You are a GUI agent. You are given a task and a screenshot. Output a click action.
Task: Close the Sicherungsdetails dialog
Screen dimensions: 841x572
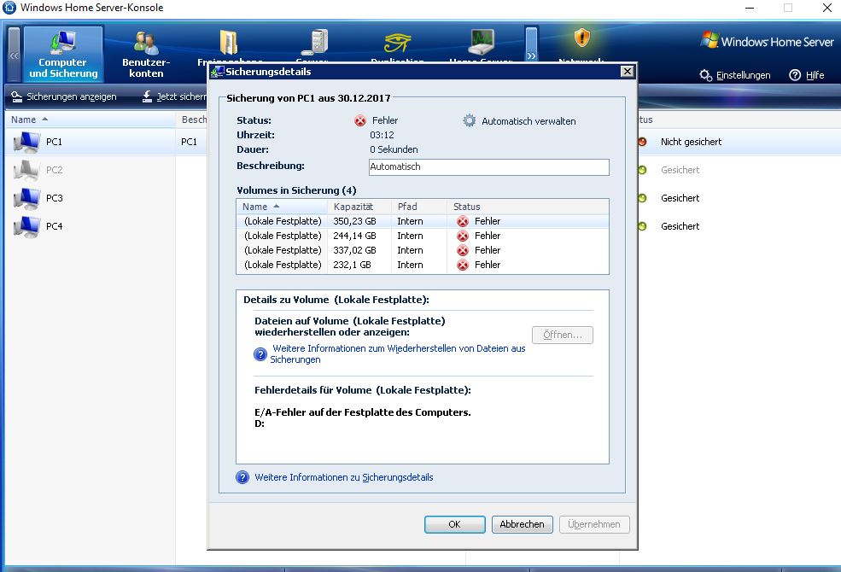click(x=627, y=72)
